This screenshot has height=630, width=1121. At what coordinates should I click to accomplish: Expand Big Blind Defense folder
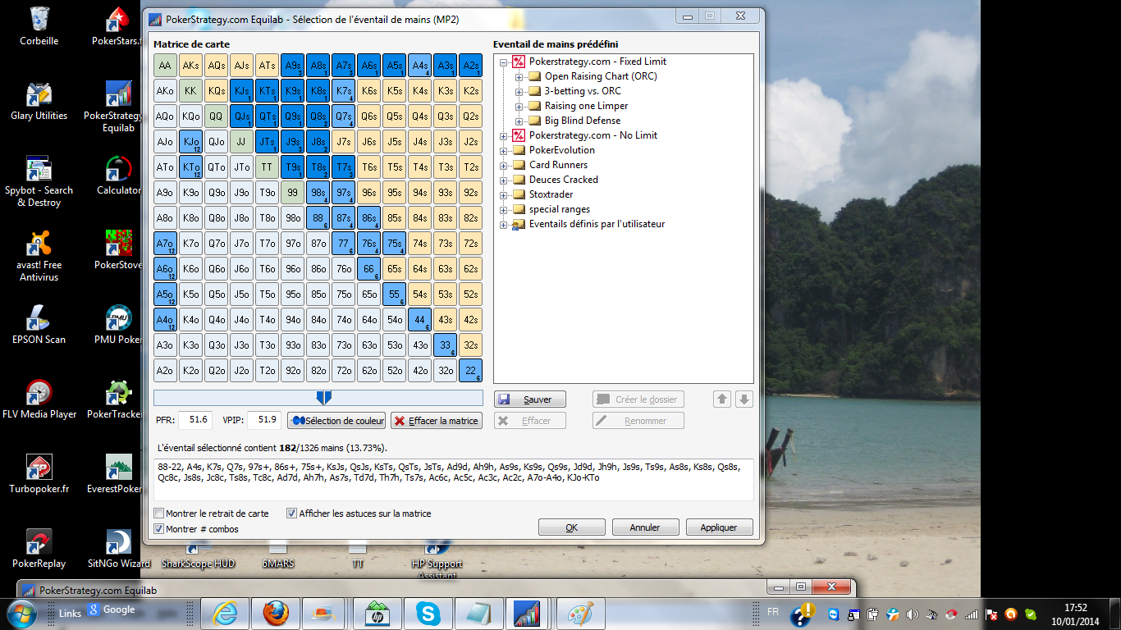click(x=519, y=121)
